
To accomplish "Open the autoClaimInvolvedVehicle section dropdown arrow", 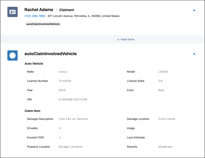I will (194, 54).
